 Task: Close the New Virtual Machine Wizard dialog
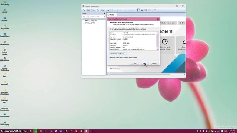click(158, 19)
